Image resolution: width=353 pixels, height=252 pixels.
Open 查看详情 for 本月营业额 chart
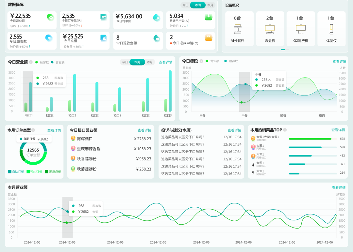click(339, 187)
